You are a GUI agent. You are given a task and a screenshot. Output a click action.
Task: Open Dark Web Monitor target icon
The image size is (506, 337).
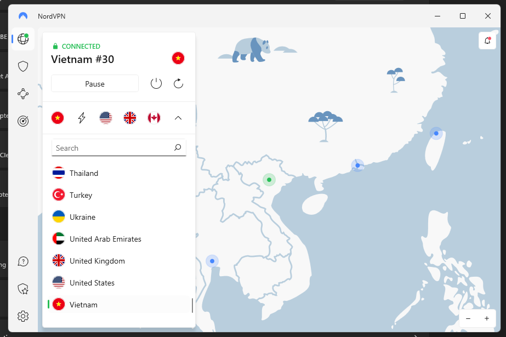[x=23, y=121]
